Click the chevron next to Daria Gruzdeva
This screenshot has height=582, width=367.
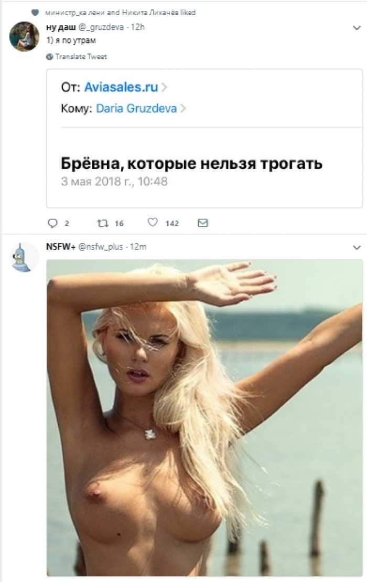pos(182,109)
